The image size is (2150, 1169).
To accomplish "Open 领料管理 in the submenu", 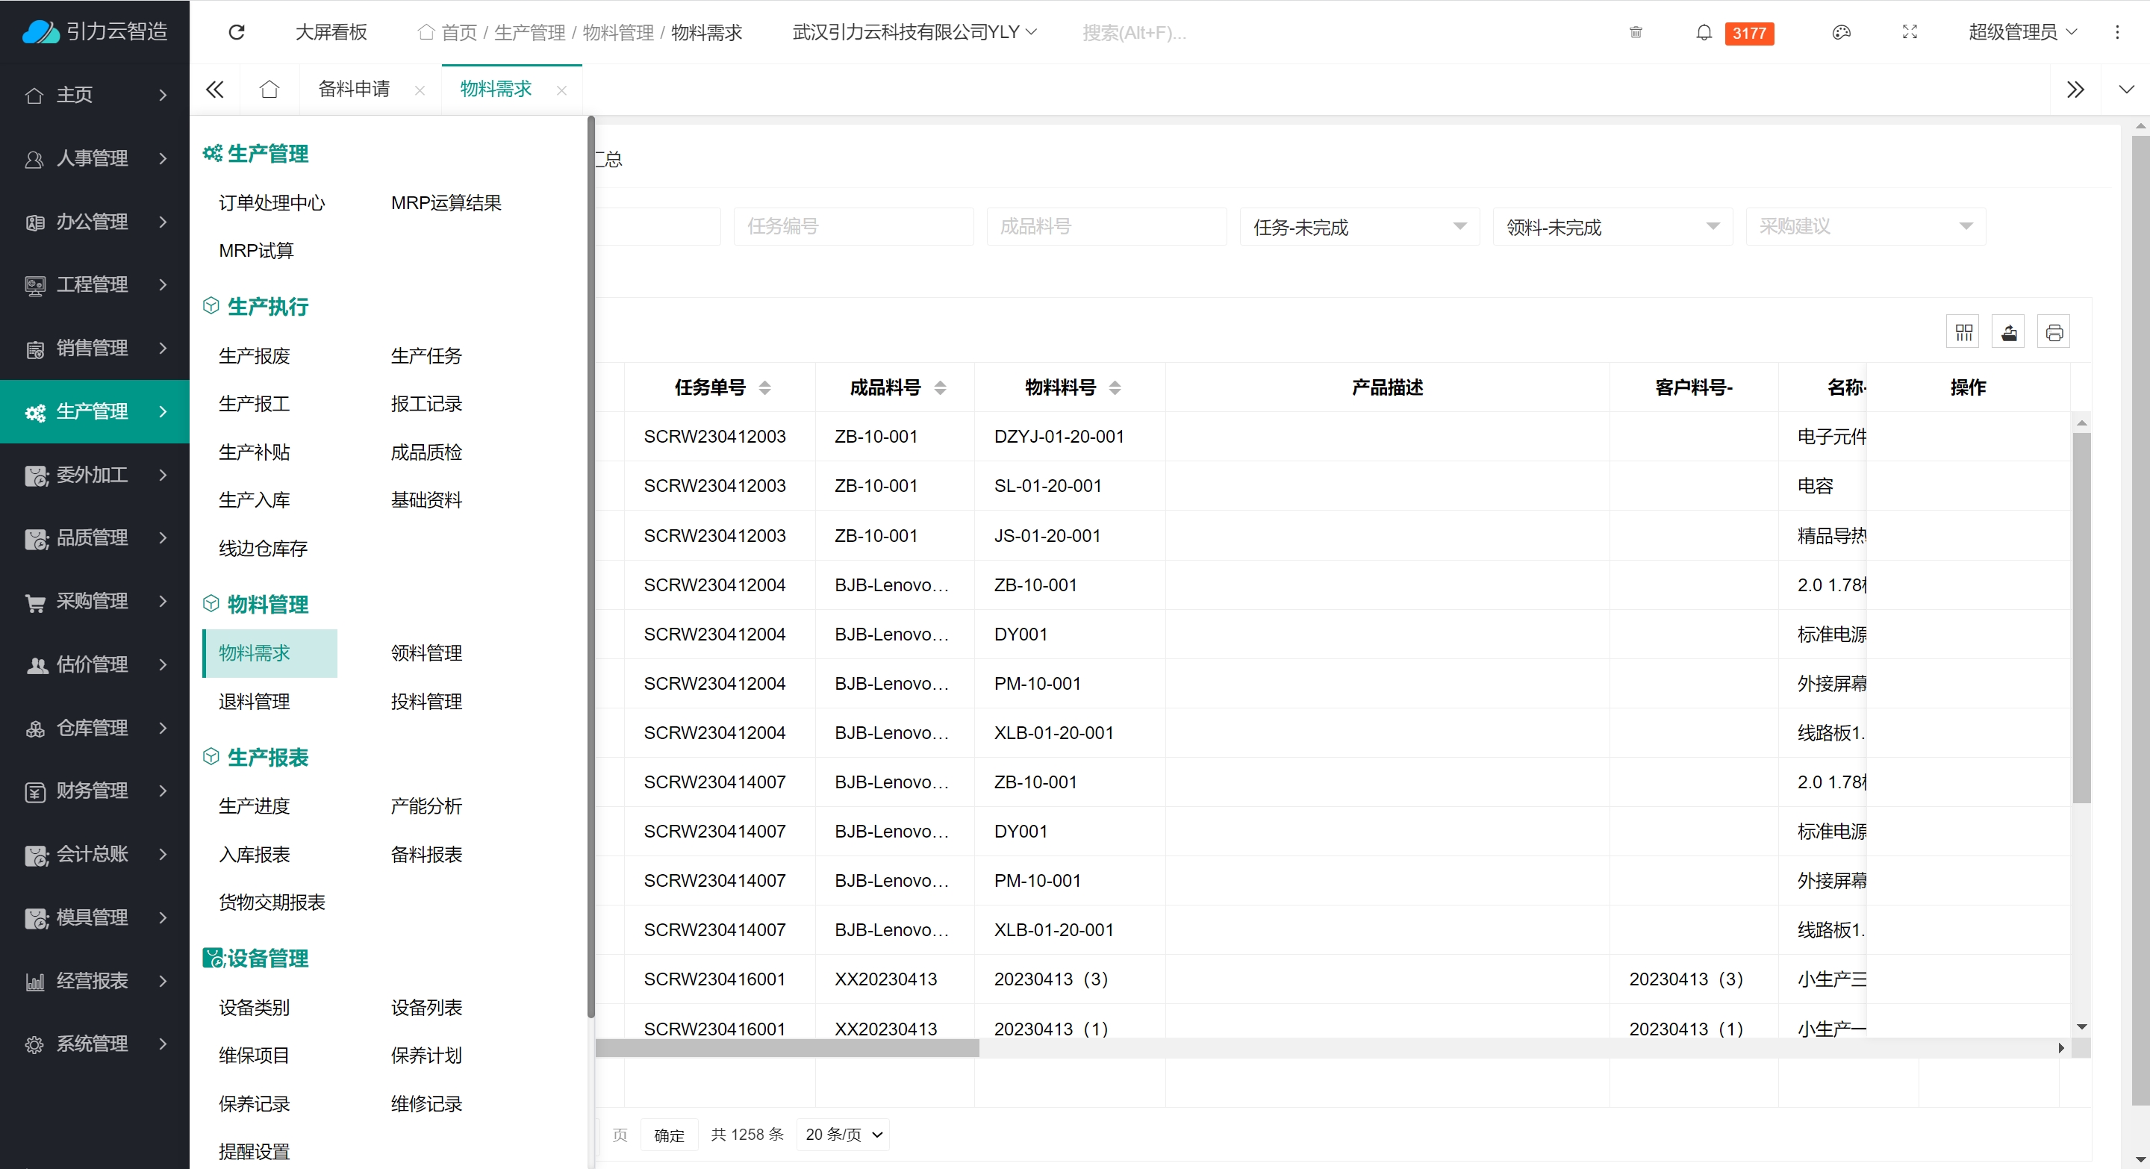I will tap(426, 652).
